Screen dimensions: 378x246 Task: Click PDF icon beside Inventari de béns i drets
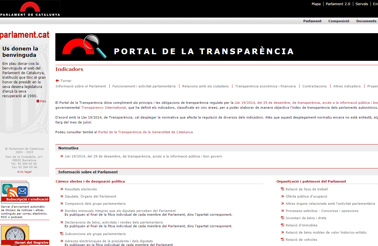click(283, 218)
